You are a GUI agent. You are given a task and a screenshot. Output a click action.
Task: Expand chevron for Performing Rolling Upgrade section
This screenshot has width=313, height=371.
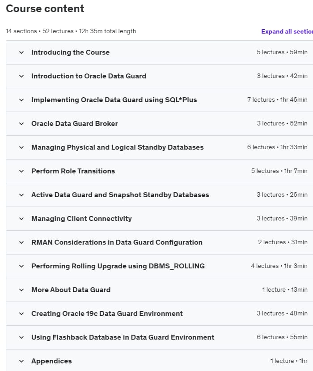21,266
